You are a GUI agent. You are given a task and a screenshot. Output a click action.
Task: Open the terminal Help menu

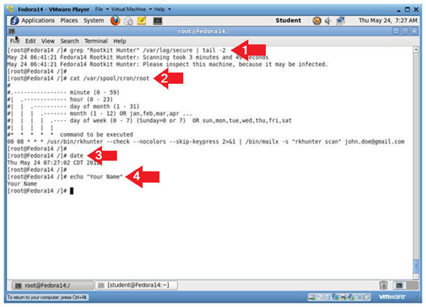120,41
